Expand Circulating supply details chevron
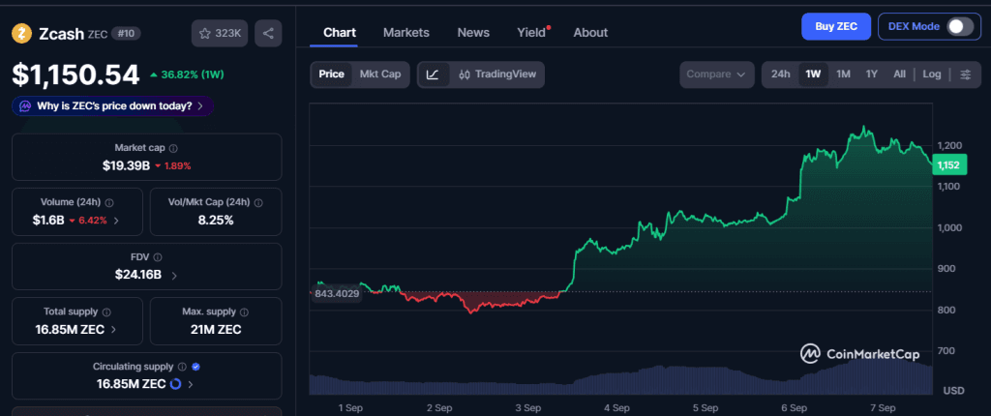 [x=191, y=384]
